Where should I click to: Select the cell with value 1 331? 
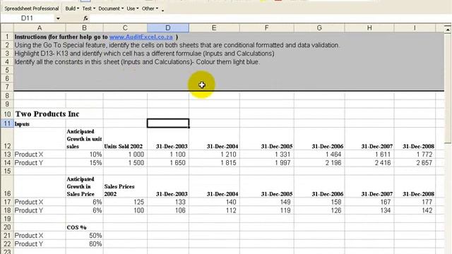[267, 155]
